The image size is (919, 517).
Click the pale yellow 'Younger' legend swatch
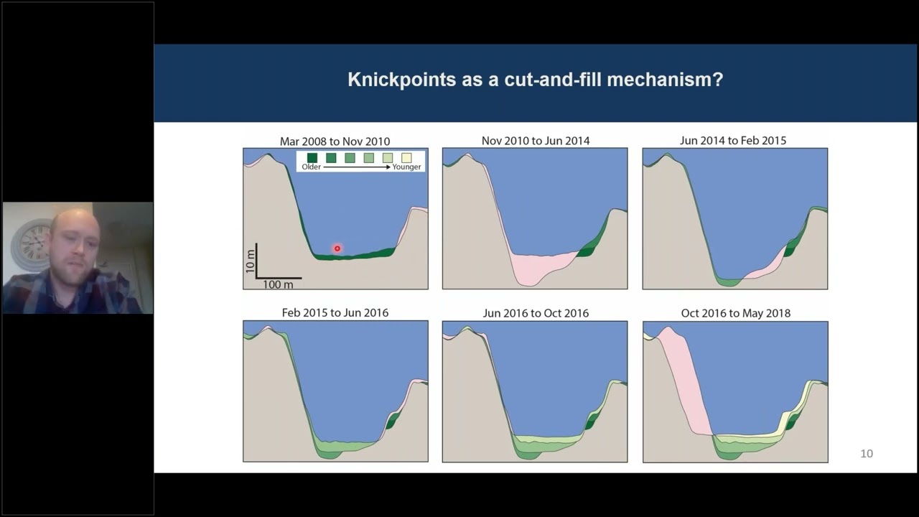pos(406,158)
